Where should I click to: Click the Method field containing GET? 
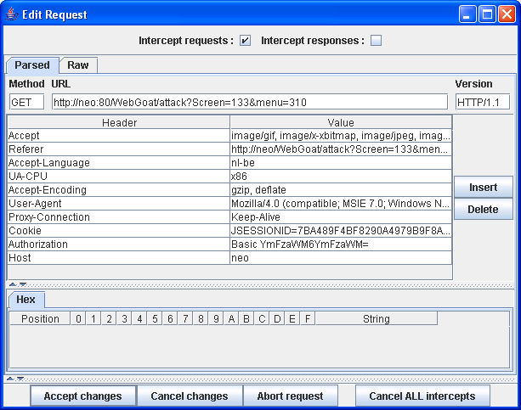[26, 102]
